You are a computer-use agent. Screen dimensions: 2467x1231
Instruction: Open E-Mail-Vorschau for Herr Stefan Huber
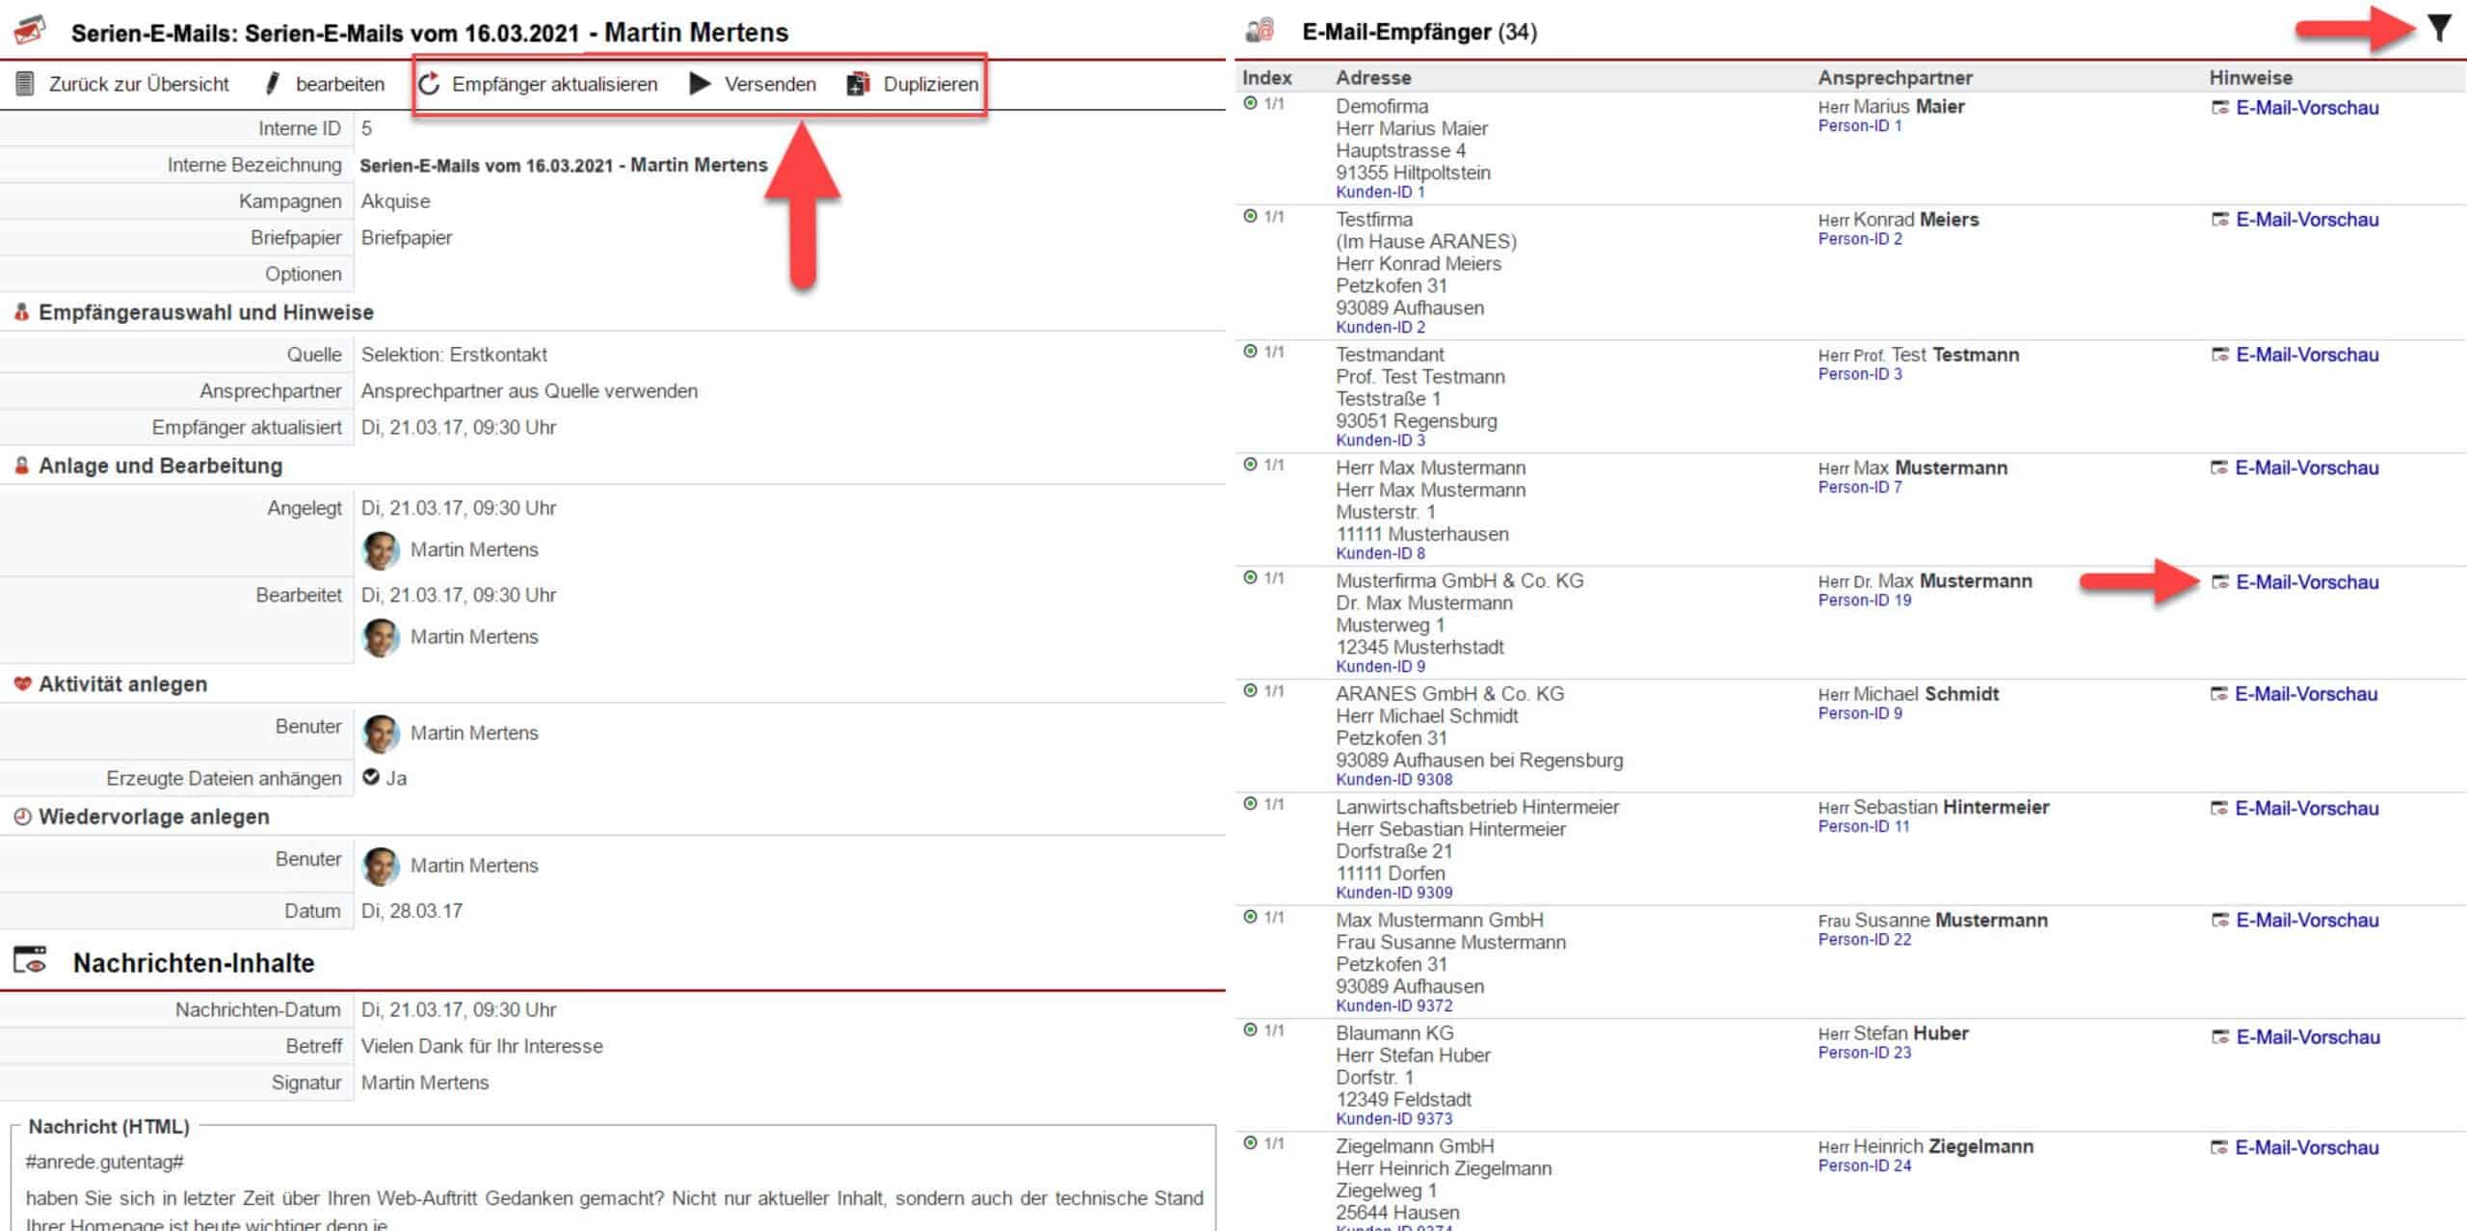pyautogui.click(x=2307, y=1037)
